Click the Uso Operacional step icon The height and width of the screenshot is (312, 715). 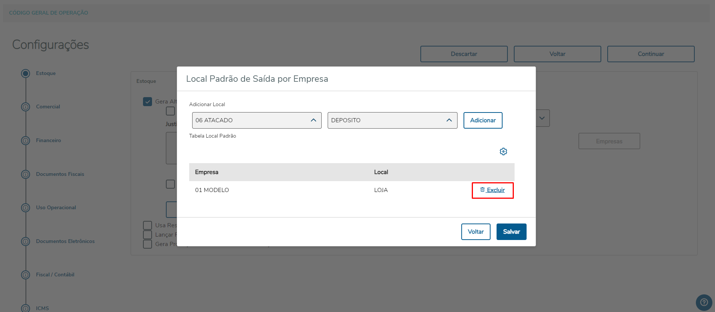(26, 208)
